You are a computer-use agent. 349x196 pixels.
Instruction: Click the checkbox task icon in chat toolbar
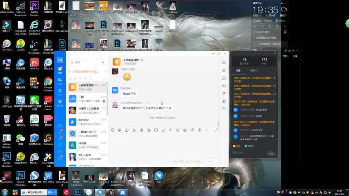tap(163, 130)
